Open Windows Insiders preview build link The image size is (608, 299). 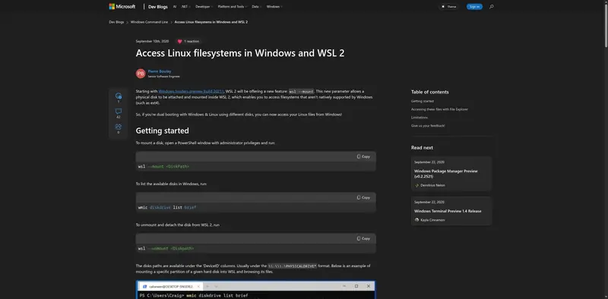pos(192,91)
